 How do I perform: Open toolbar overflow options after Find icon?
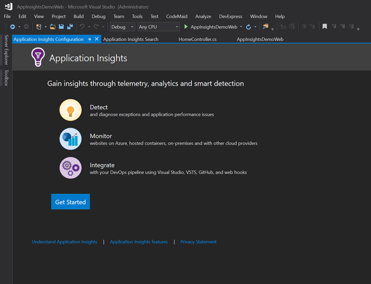coord(272,29)
